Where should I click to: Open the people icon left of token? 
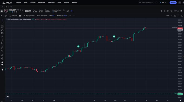pyautogui.click(x=2, y=11)
